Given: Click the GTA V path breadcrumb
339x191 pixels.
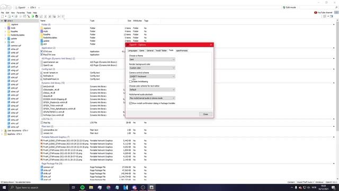Looking at the screenshot, I should point(33,7).
